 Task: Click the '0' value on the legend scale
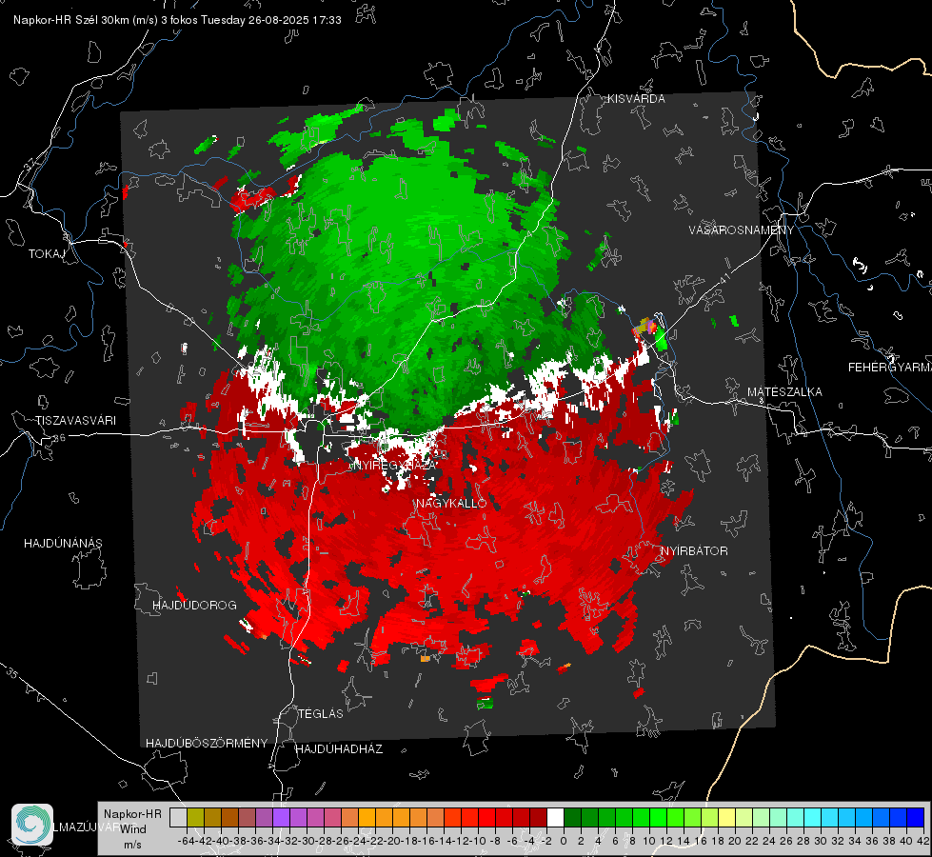[564, 841]
